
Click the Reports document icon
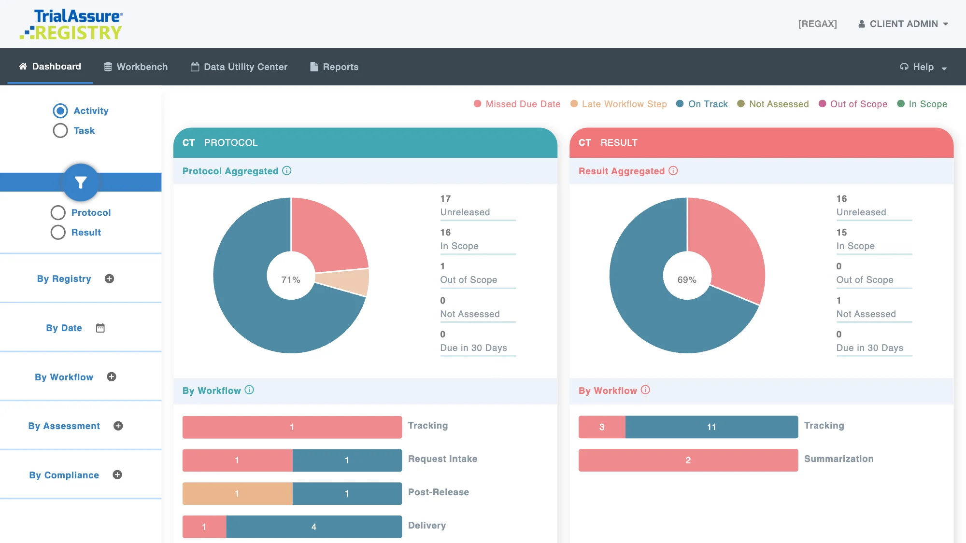pyautogui.click(x=314, y=67)
